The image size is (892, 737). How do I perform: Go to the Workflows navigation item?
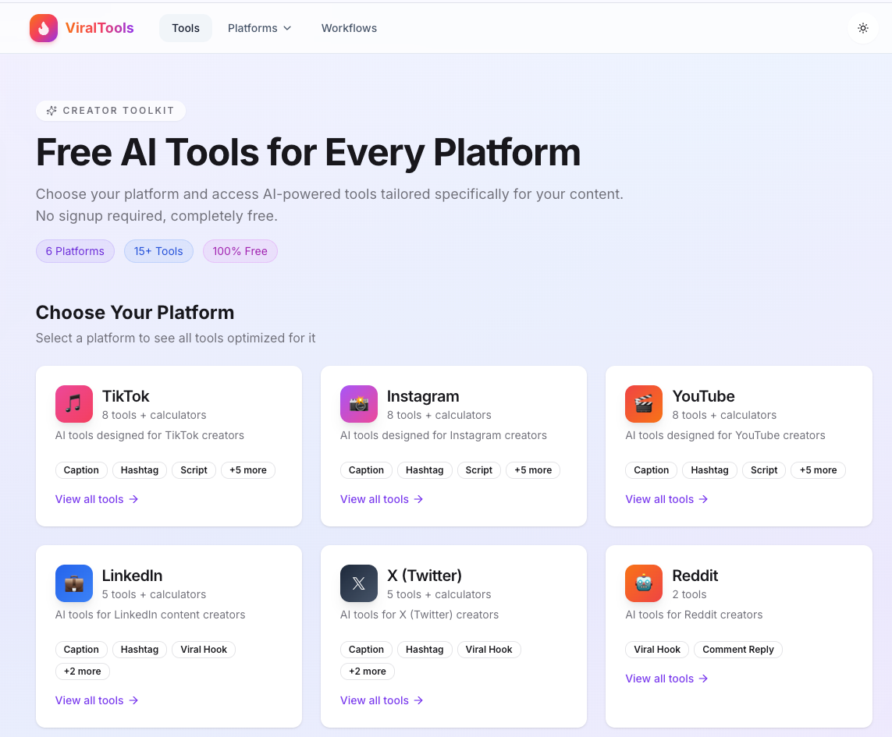click(349, 28)
